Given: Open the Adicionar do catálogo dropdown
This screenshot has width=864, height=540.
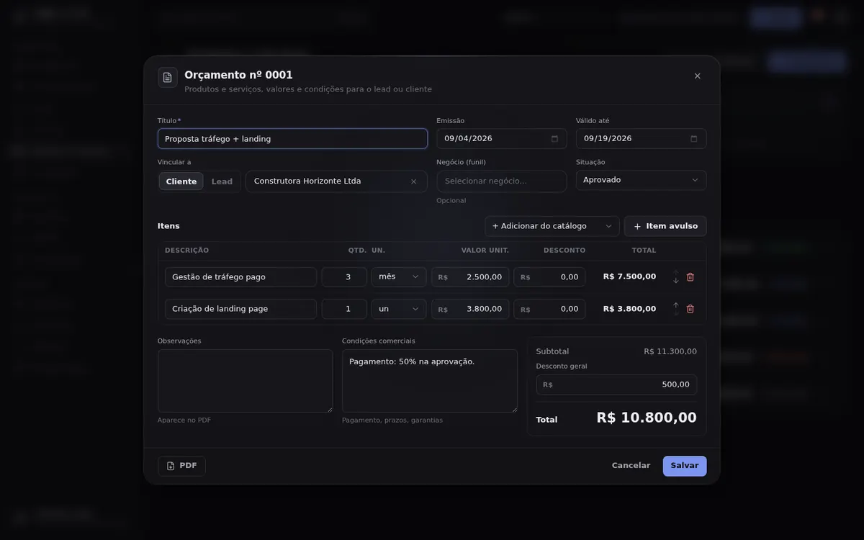Looking at the screenshot, I should click(552, 226).
